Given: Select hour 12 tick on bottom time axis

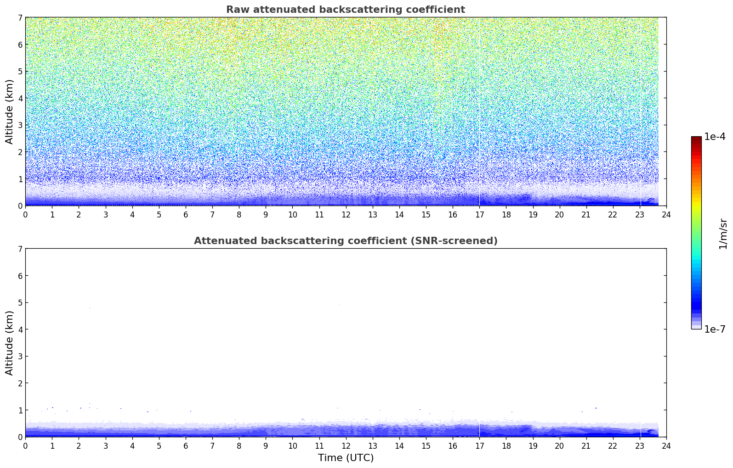Looking at the screenshot, I should 346,446.
